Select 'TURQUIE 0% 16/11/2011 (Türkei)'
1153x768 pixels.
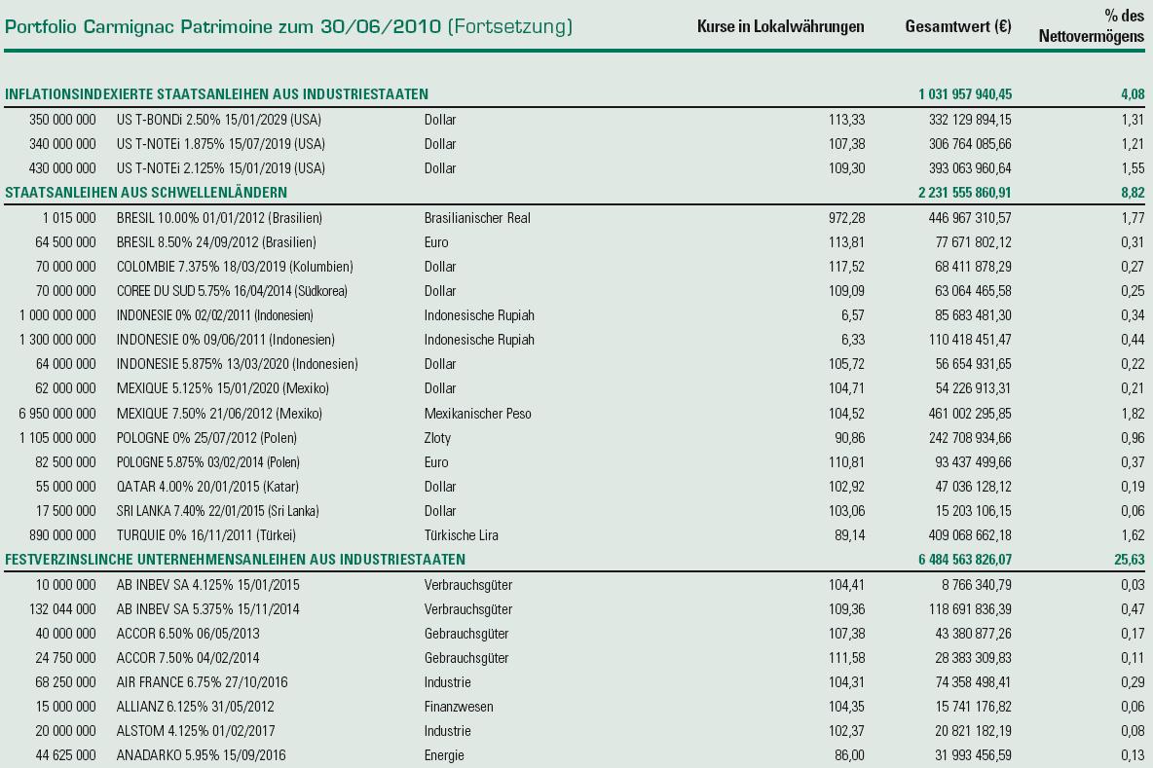coord(206,535)
